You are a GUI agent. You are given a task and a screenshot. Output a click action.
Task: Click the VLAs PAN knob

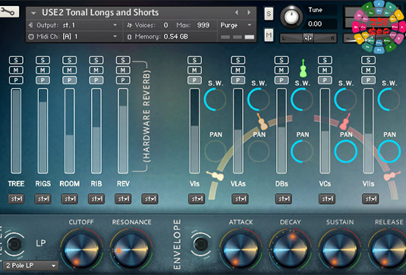[x=259, y=152]
